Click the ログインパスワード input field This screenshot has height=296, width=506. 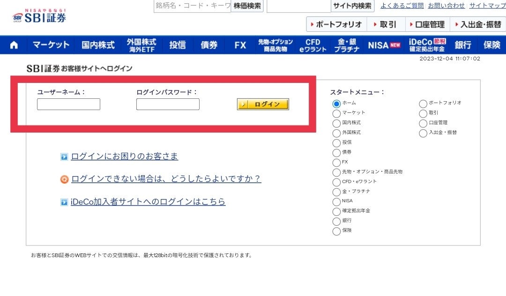tap(168, 104)
